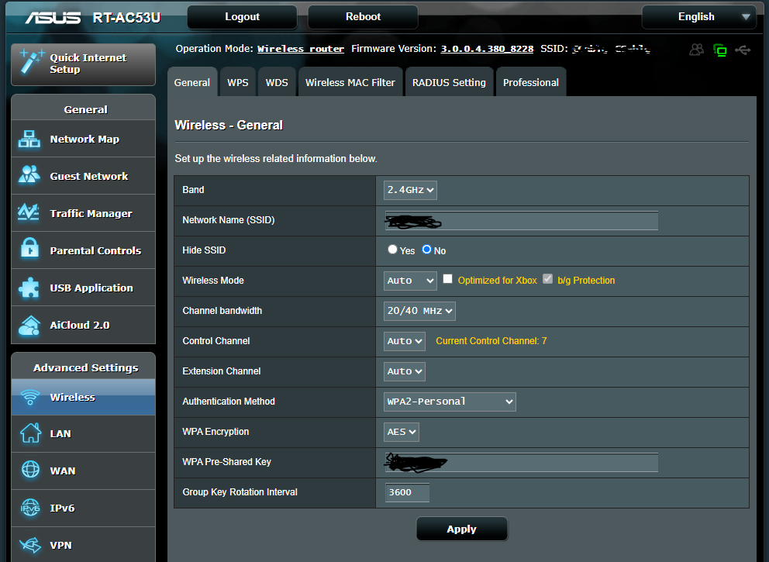Enable the Optimized for Xbox checkbox

(447, 279)
